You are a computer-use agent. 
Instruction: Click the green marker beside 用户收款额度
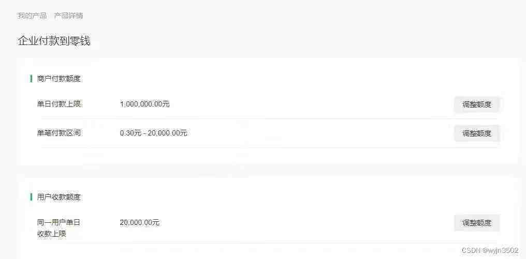[32, 196]
